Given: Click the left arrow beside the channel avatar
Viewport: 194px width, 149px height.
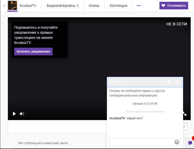Looking at the screenshot, I should (4, 6).
